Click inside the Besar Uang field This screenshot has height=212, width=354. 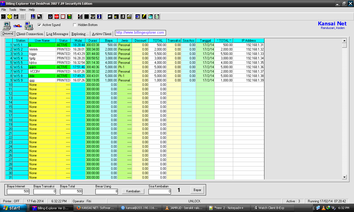click(x=106, y=191)
